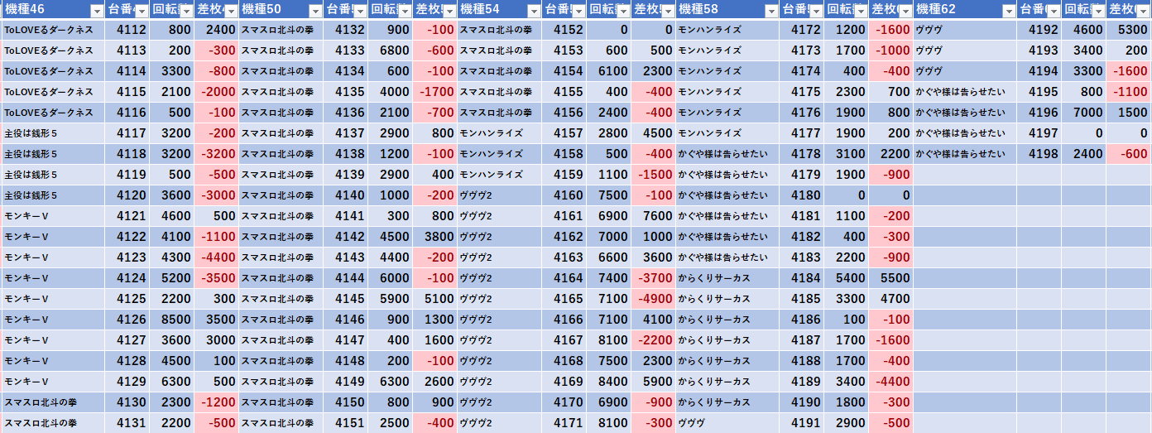Click 差枚 value -2000 for machine 4115
1152x433 pixels.
click(x=217, y=92)
